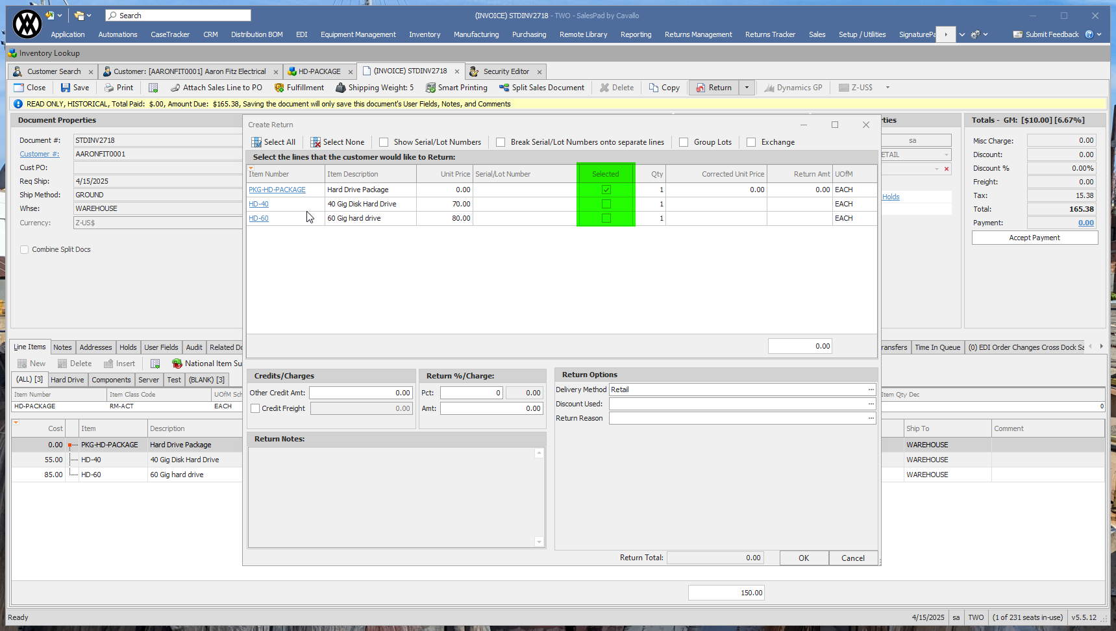Toggle the Exchange checkbox
The image size is (1116, 631).
coord(751,142)
